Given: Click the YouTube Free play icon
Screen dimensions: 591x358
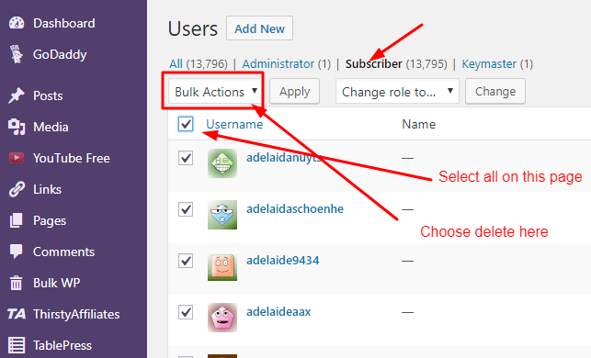Looking at the screenshot, I should click(17, 158).
